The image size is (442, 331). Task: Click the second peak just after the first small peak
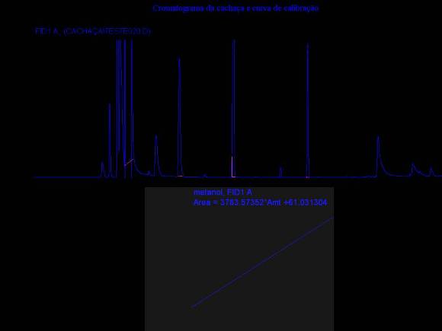pos(110,140)
